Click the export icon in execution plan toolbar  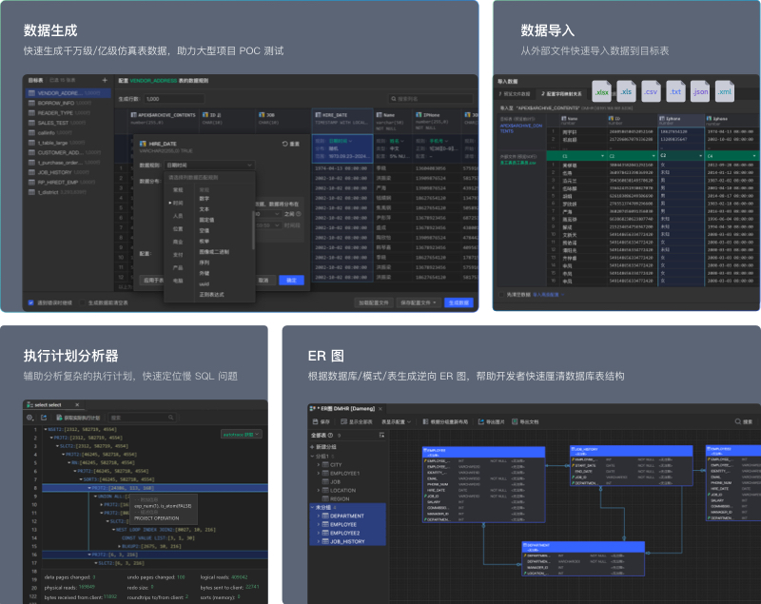[x=44, y=418]
